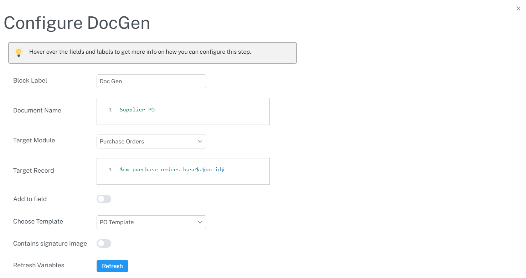This screenshot has height=278, width=526.
Task: Close the Configure DocGen dialog
Action: (519, 8)
